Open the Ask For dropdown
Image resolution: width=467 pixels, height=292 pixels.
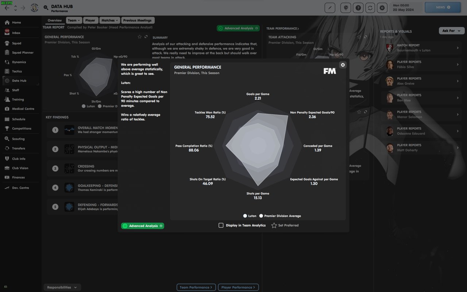(451, 31)
